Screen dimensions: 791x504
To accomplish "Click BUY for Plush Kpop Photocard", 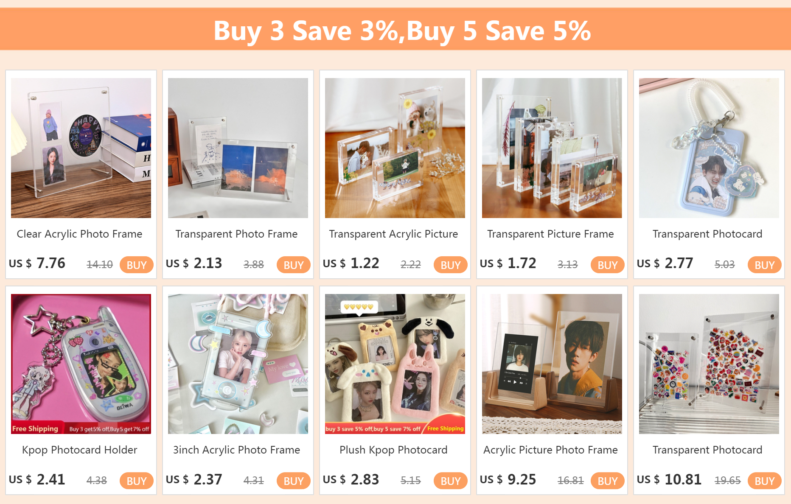I will tap(450, 481).
